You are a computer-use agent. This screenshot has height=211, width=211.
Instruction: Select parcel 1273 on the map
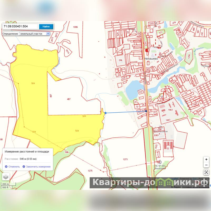click(125, 159)
